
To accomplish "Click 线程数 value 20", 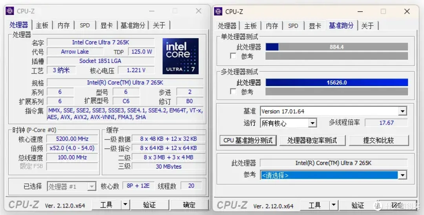I will point(191,186).
